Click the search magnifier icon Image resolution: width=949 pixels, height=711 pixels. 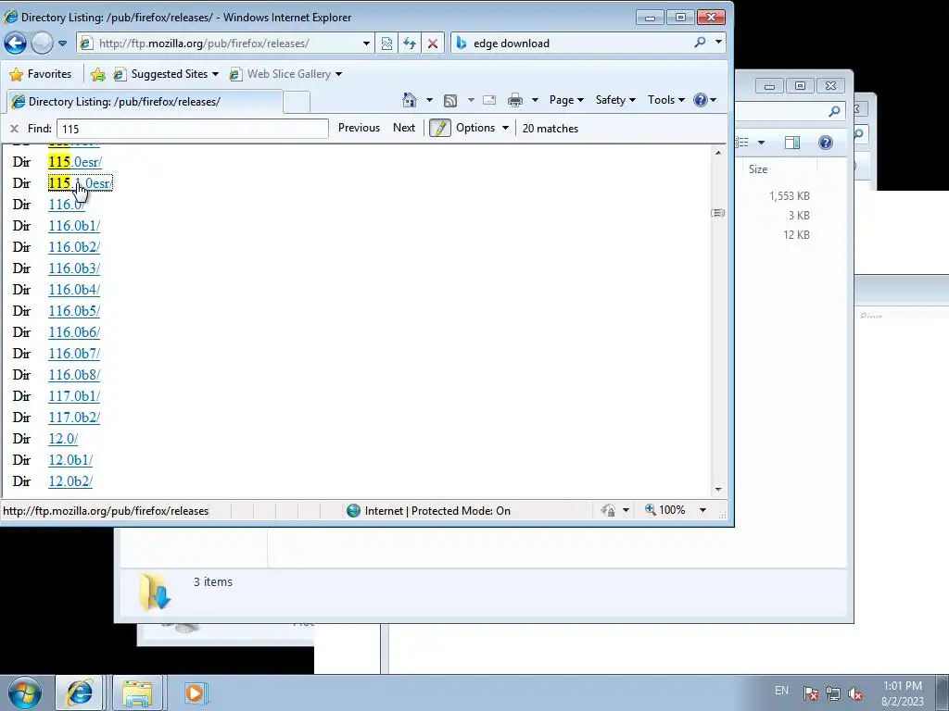[x=701, y=43]
